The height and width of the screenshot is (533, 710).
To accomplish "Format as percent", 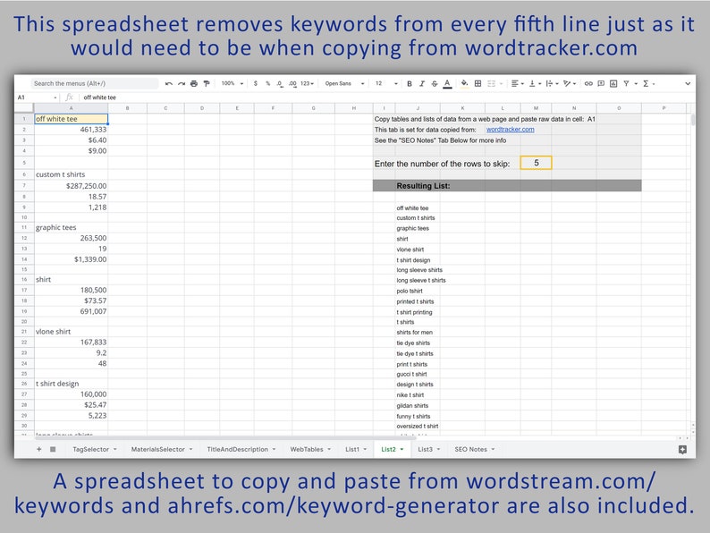I will (x=268, y=83).
